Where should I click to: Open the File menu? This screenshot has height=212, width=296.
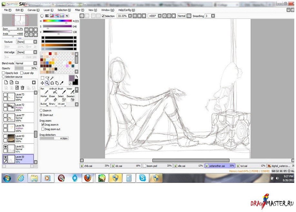point(7,10)
